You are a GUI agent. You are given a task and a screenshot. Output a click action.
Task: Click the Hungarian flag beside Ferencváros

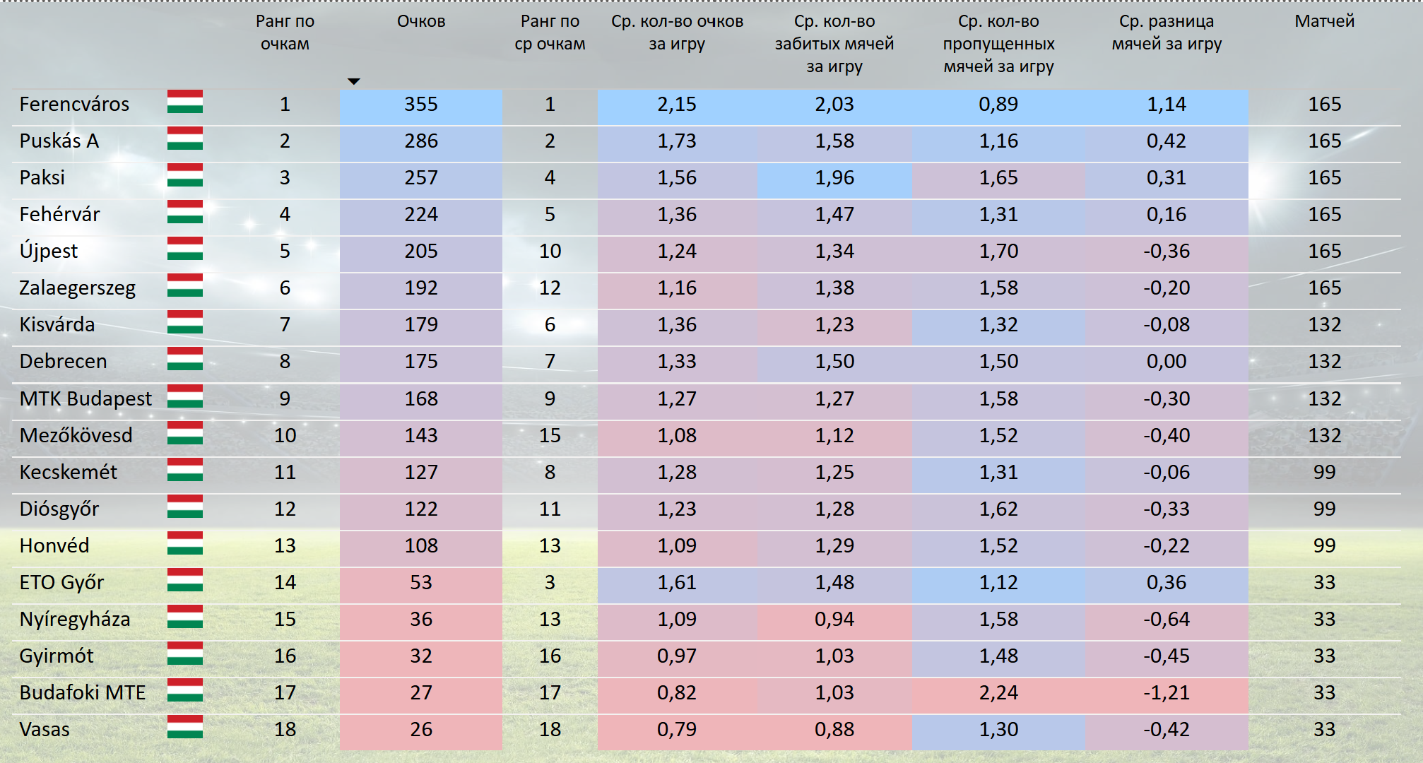pyautogui.click(x=185, y=102)
